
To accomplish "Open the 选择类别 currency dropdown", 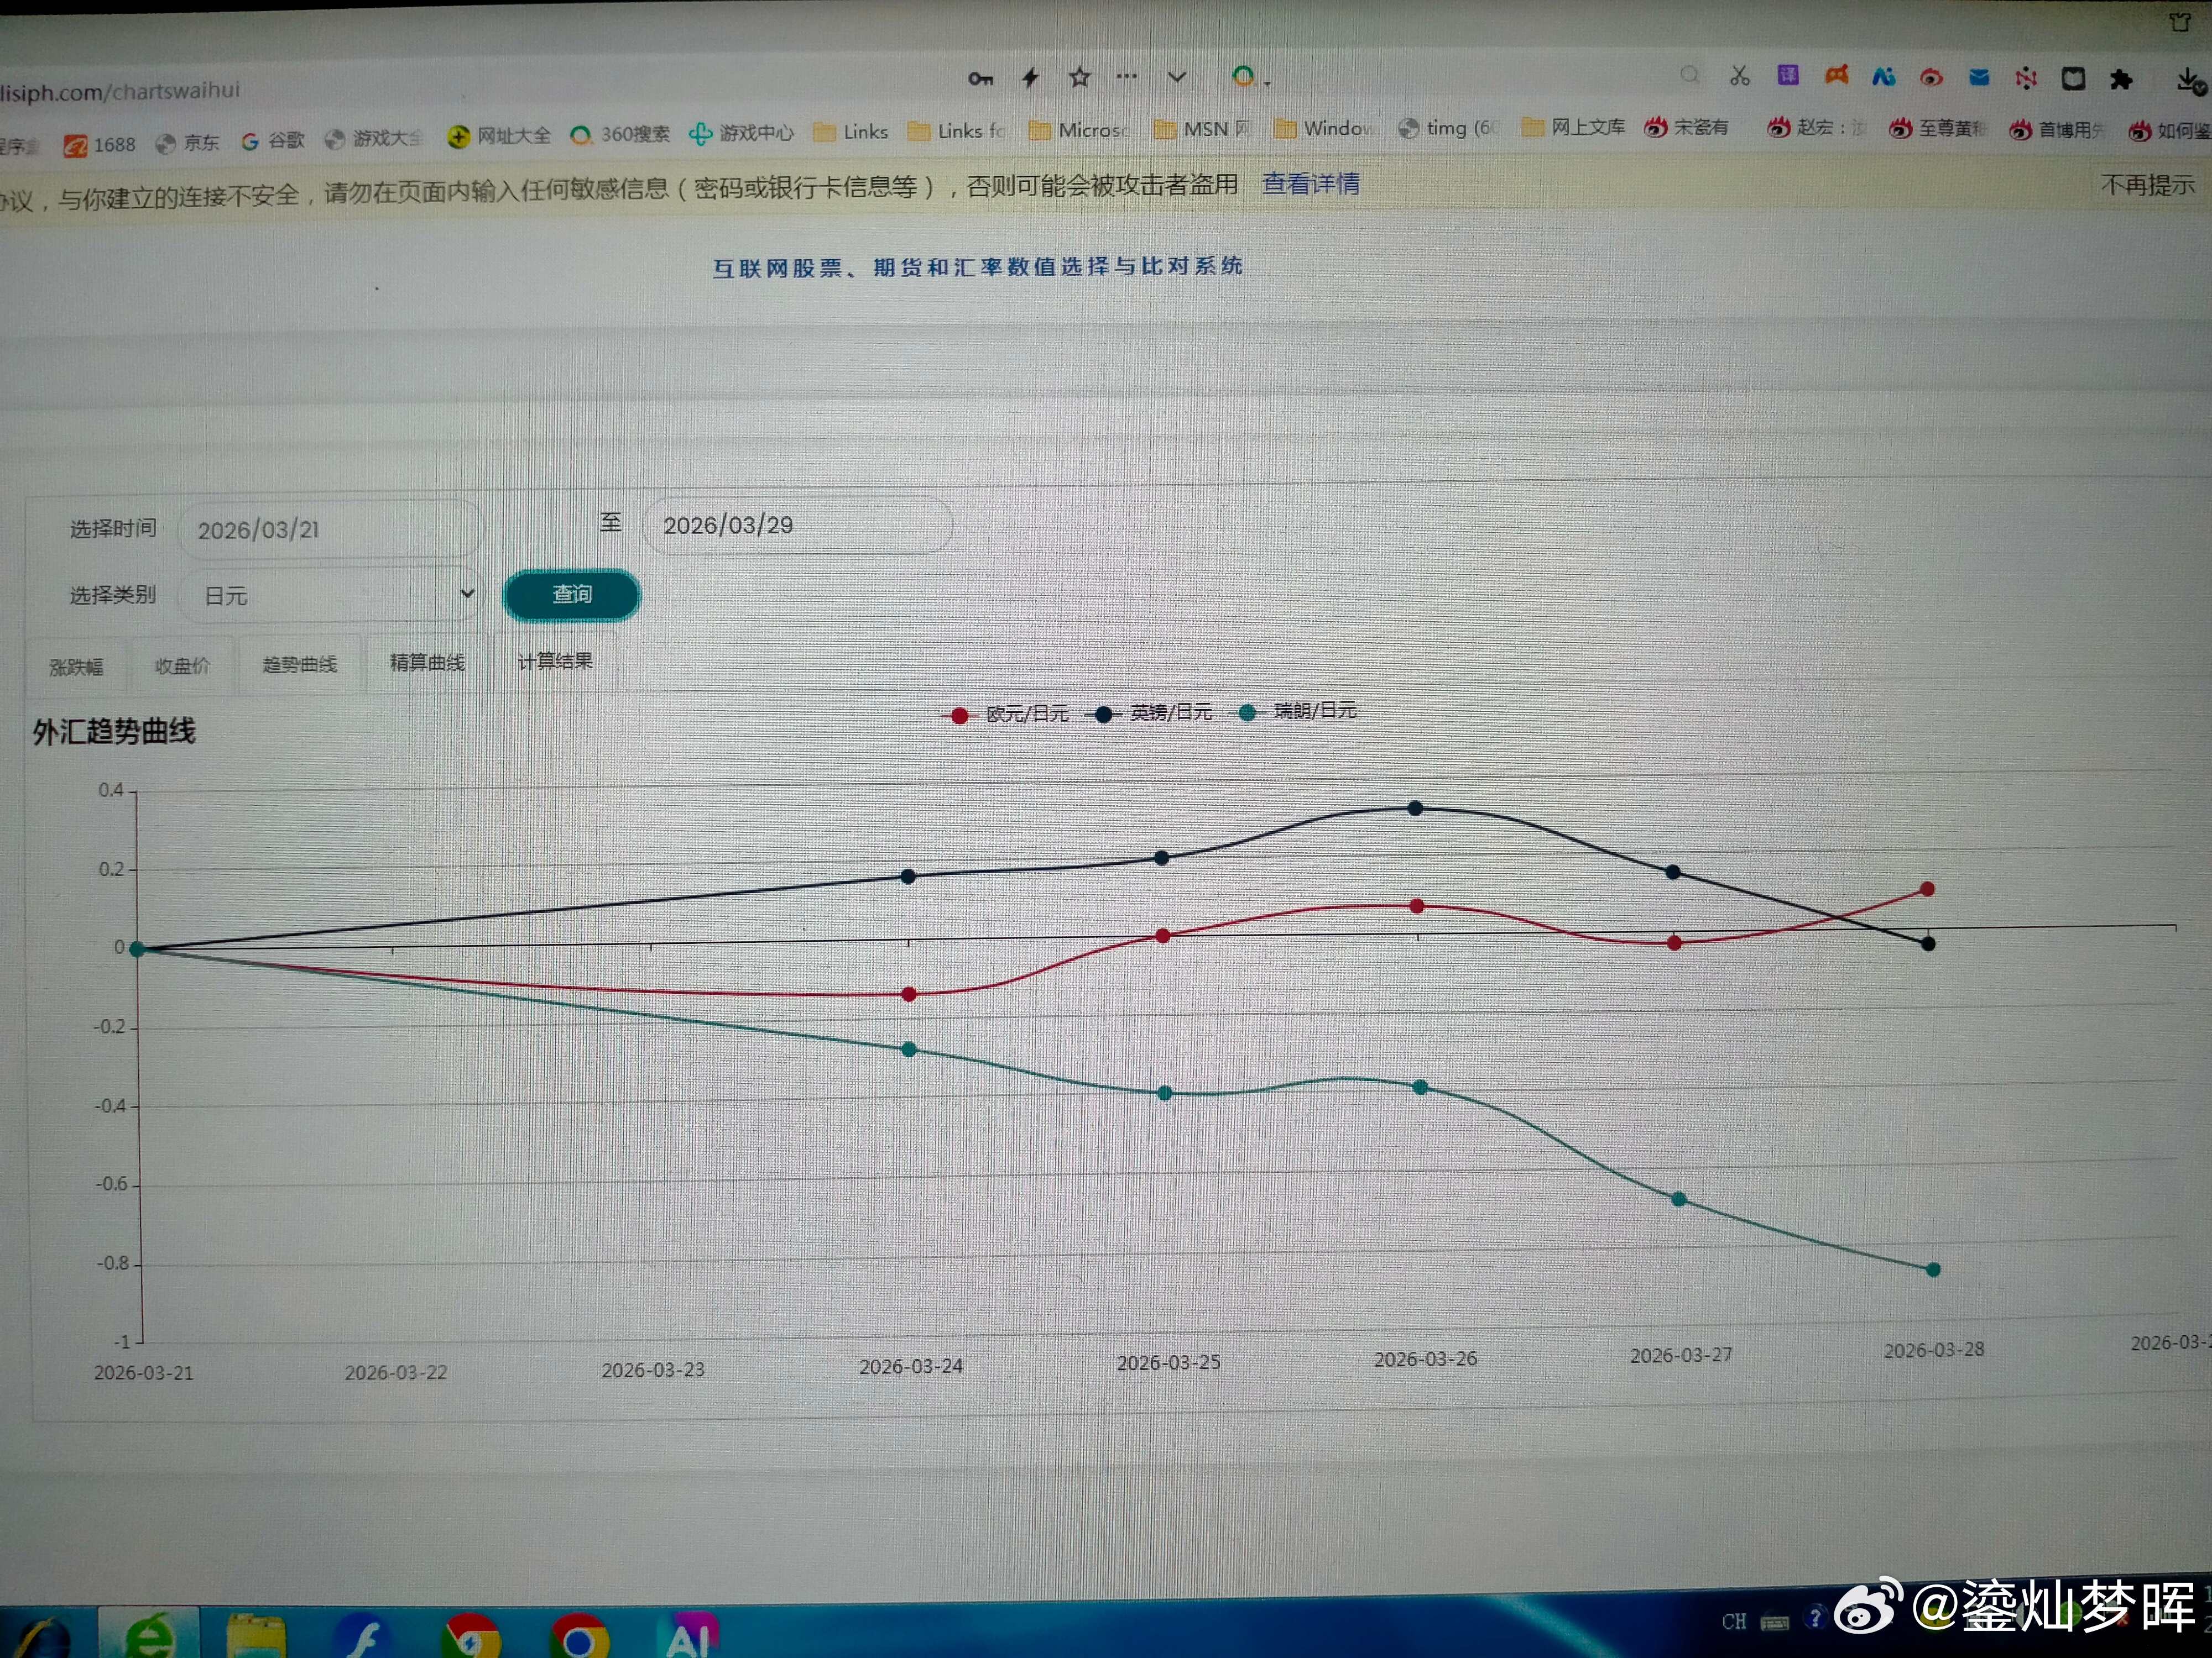I will pyautogui.click(x=331, y=596).
